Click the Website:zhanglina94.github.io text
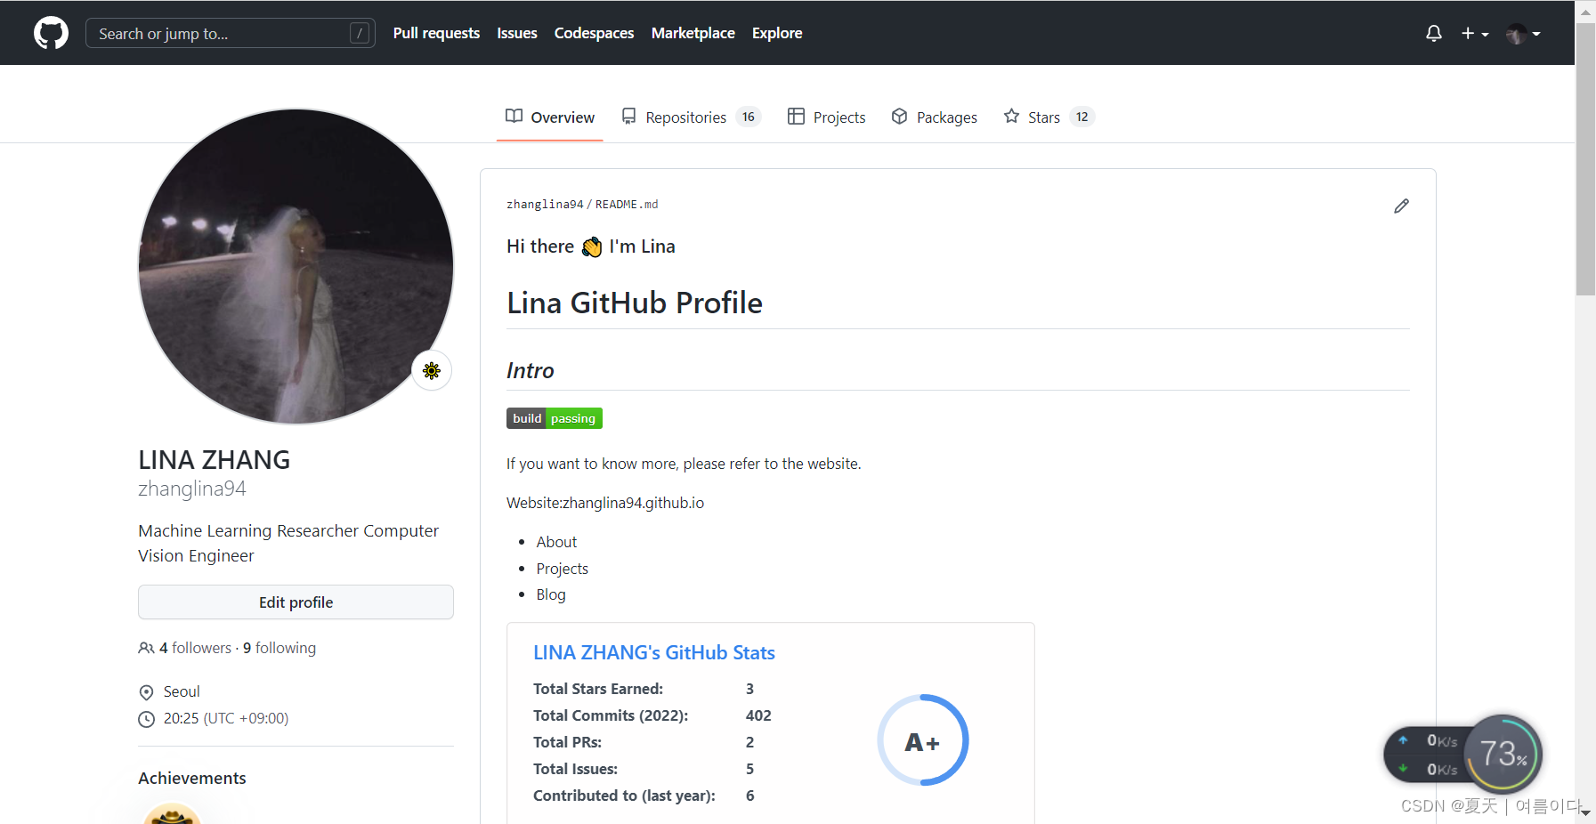The height and width of the screenshot is (824, 1596). (605, 503)
